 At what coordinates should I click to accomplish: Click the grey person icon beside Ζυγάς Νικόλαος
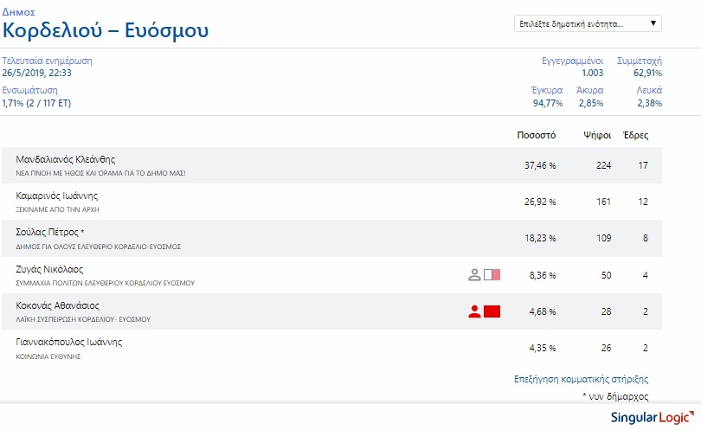pyautogui.click(x=474, y=274)
